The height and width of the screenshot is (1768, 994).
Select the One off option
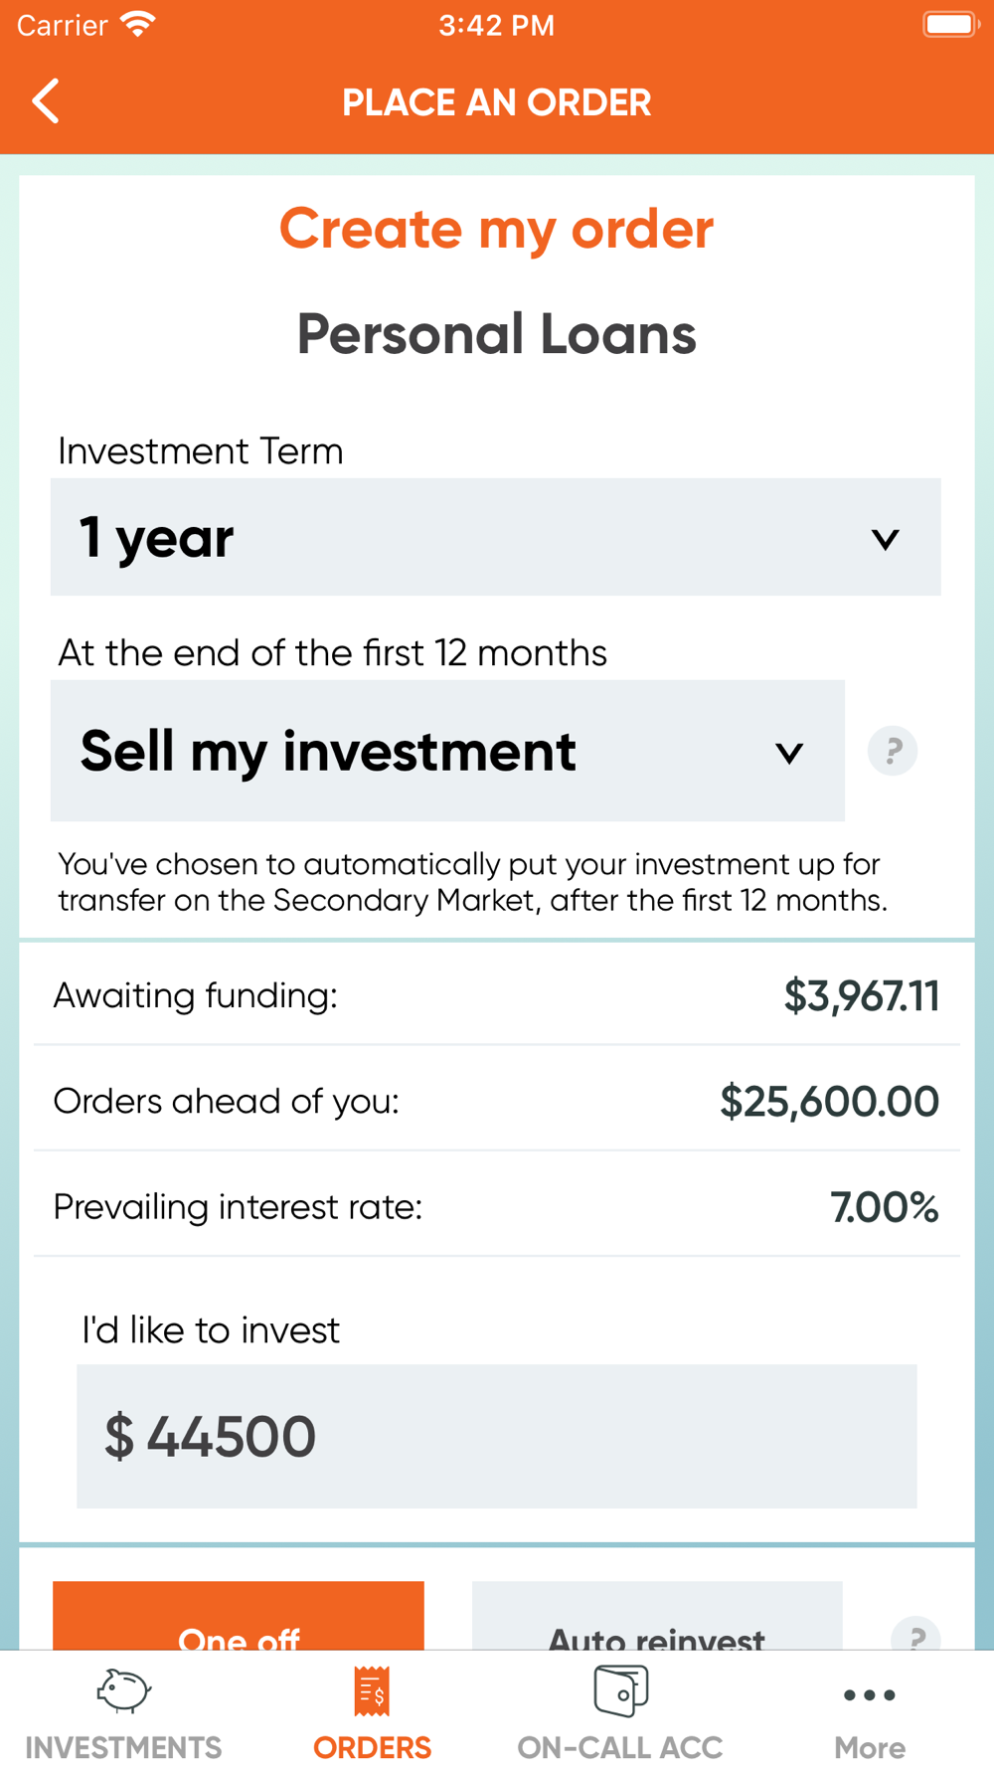click(x=239, y=1619)
